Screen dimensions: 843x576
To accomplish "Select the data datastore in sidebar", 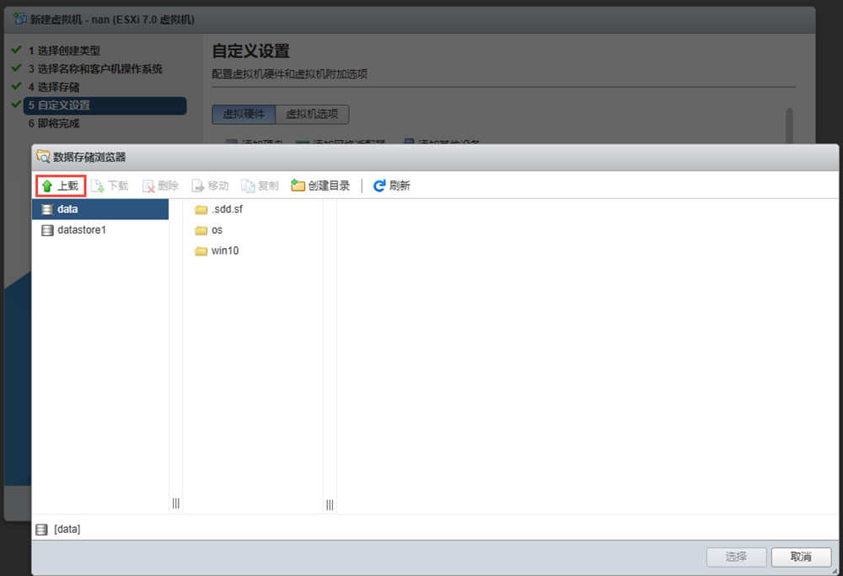I will 67,209.
